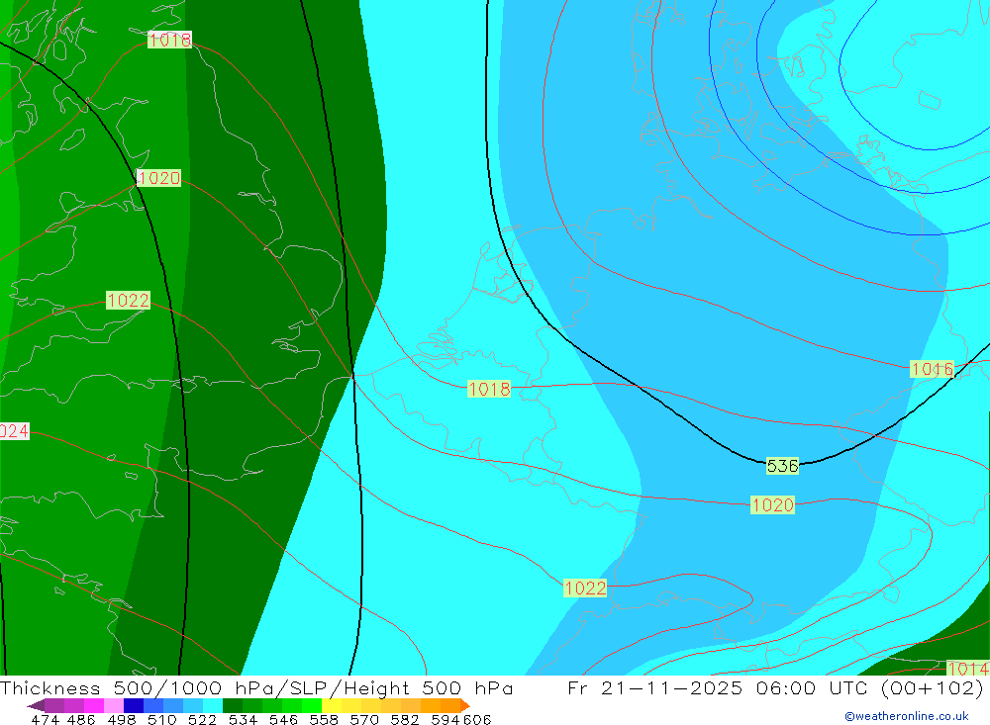Select the 1016 isobar label
This screenshot has width=990, height=725.
932,369
